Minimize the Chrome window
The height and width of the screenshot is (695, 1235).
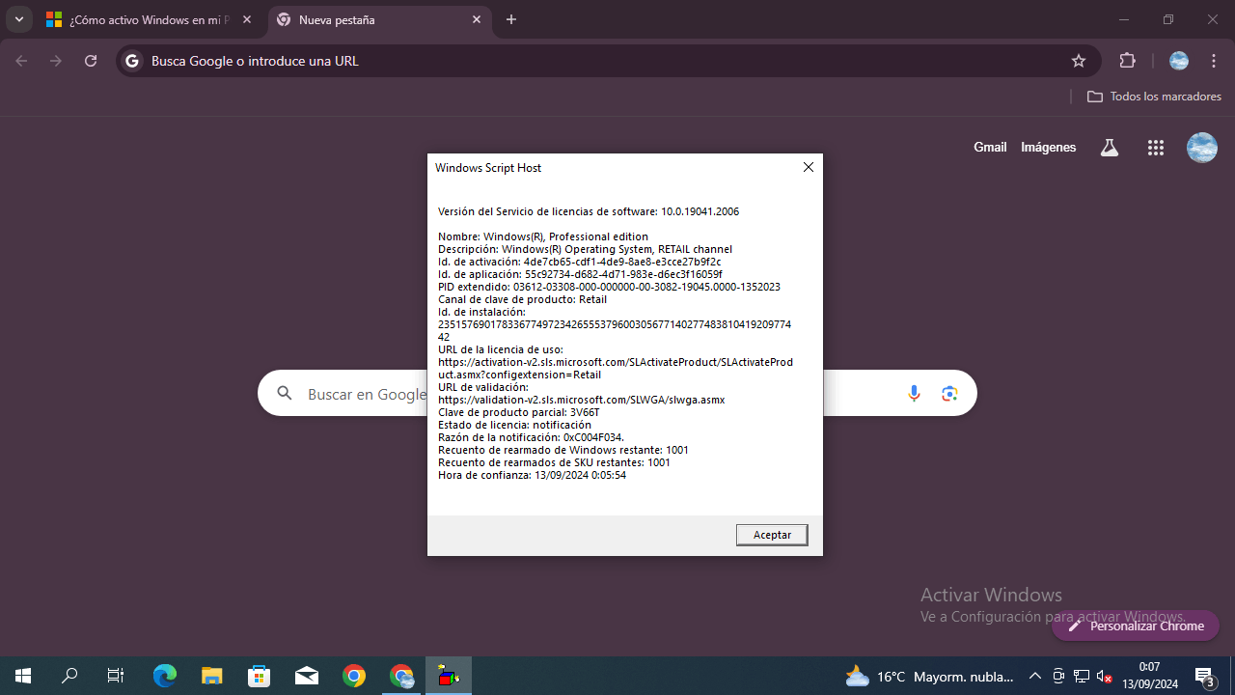pyautogui.click(x=1124, y=19)
